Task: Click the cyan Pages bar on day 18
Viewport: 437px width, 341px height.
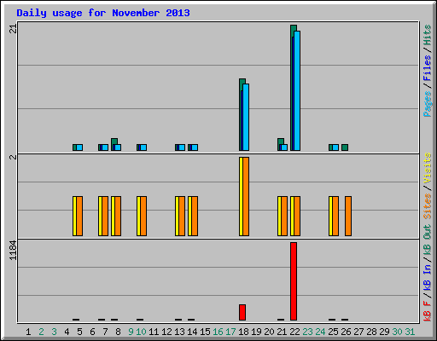Action: coord(246,117)
